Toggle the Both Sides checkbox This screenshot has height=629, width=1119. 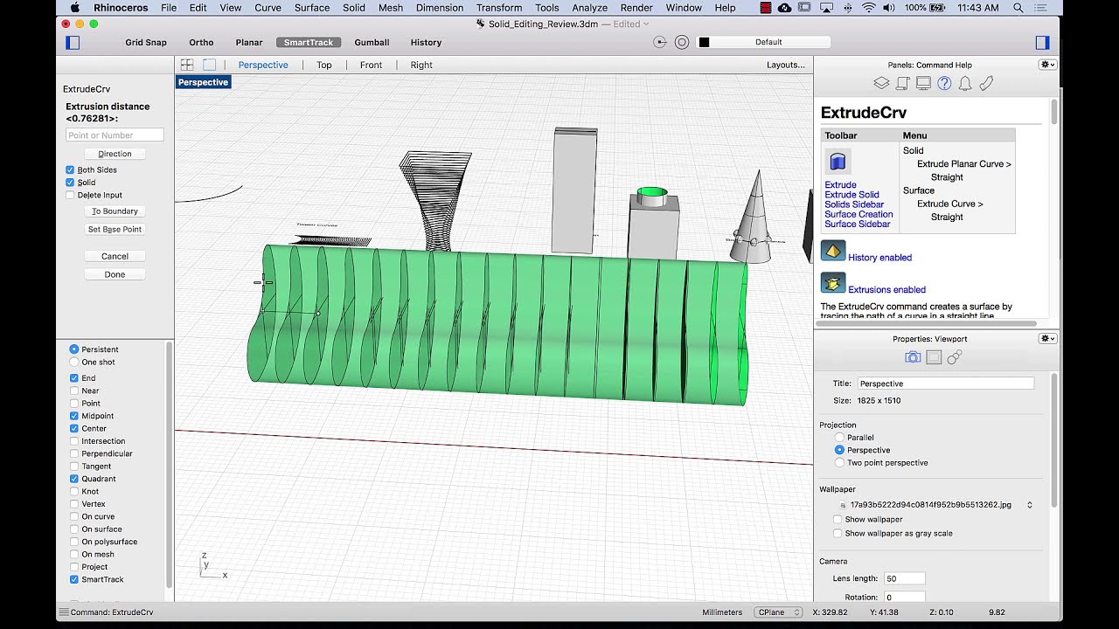[70, 169]
